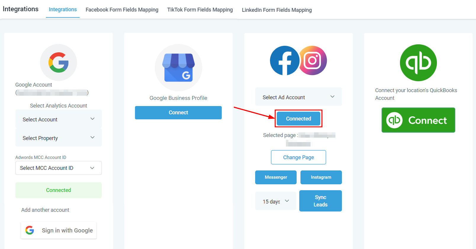Connect the Google Business Profile
Screen dimensions: 476x249
pos(178,113)
